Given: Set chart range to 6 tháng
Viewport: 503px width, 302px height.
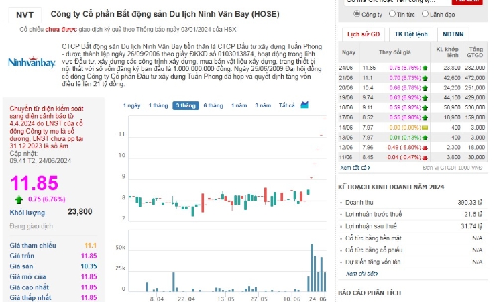Looking at the screenshot, I should pyautogui.click(x=213, y=105).
